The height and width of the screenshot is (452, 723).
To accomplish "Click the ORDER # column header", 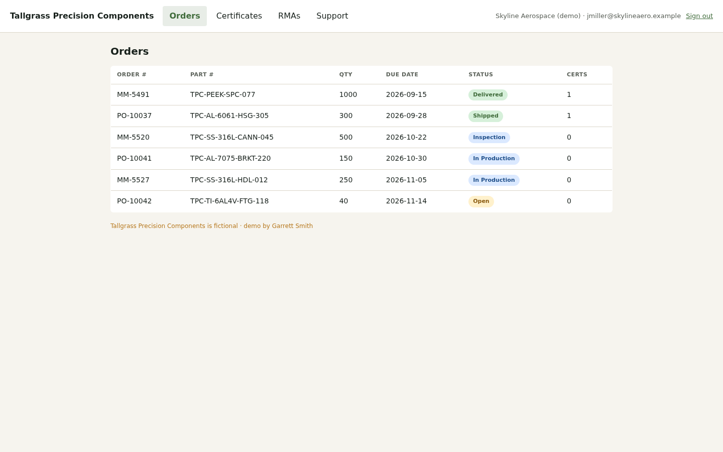I will 132,74.
